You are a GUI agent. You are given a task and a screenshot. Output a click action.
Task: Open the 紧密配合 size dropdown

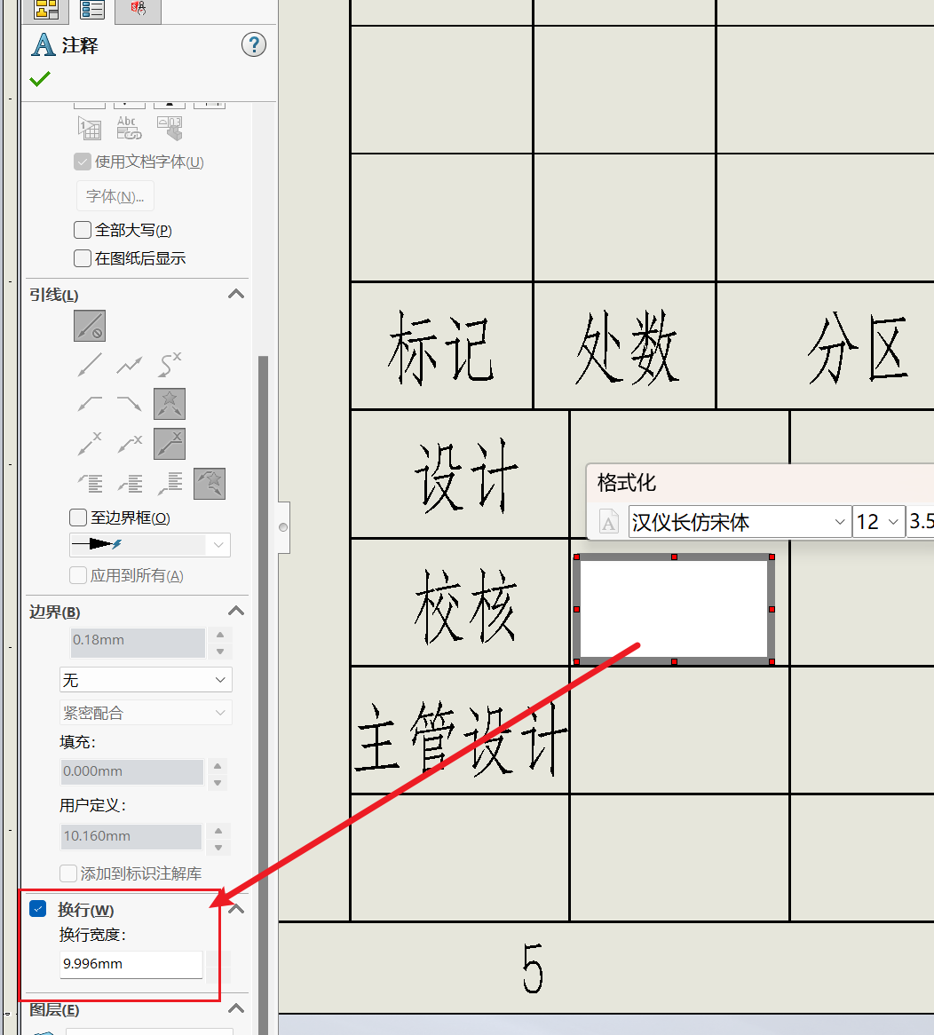point(146,713)
